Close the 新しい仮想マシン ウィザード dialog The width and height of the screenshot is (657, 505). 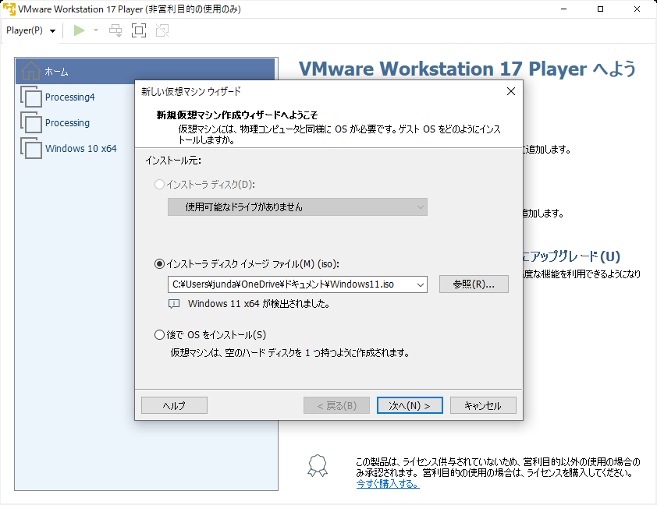coord(511,91)
